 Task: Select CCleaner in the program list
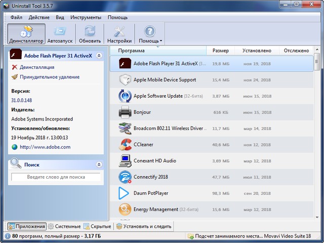point(144,145)
